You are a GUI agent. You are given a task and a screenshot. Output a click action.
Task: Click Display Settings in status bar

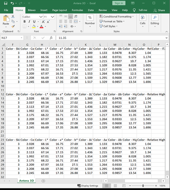coord(88,186)
